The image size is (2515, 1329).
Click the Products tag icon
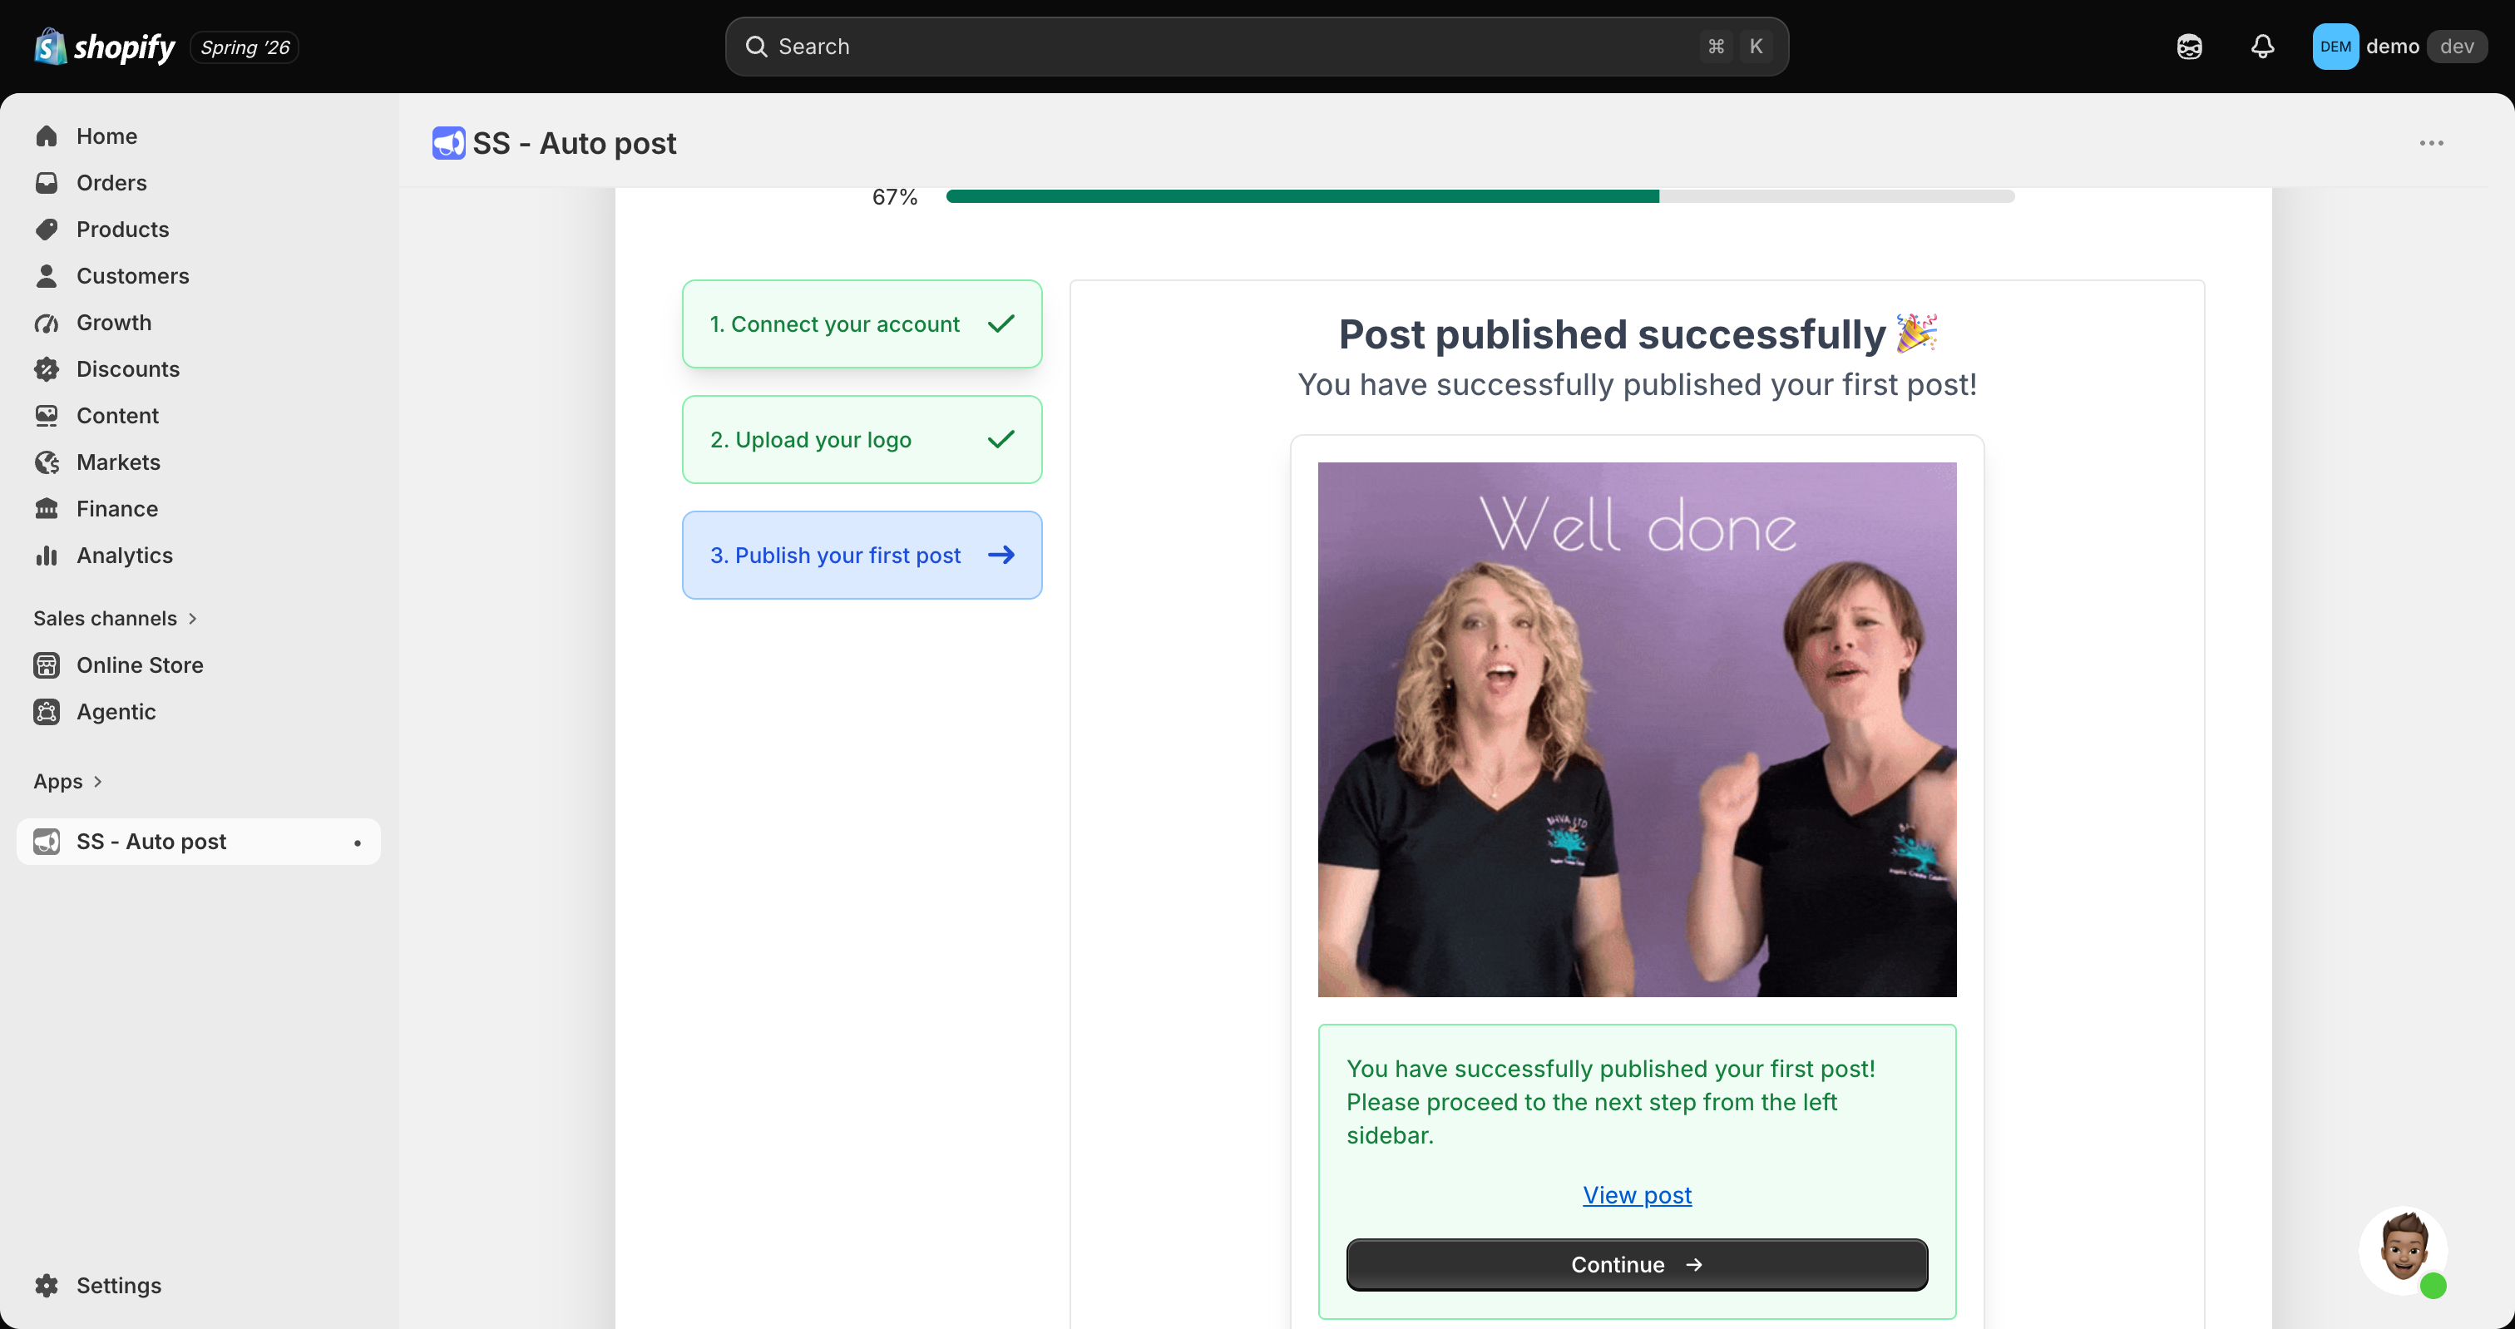(47, 230)
